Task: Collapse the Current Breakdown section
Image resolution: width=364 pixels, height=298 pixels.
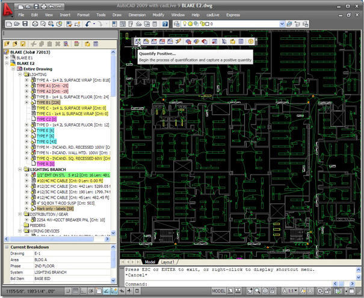Action: pyautogui.click(x=7, y=247)
